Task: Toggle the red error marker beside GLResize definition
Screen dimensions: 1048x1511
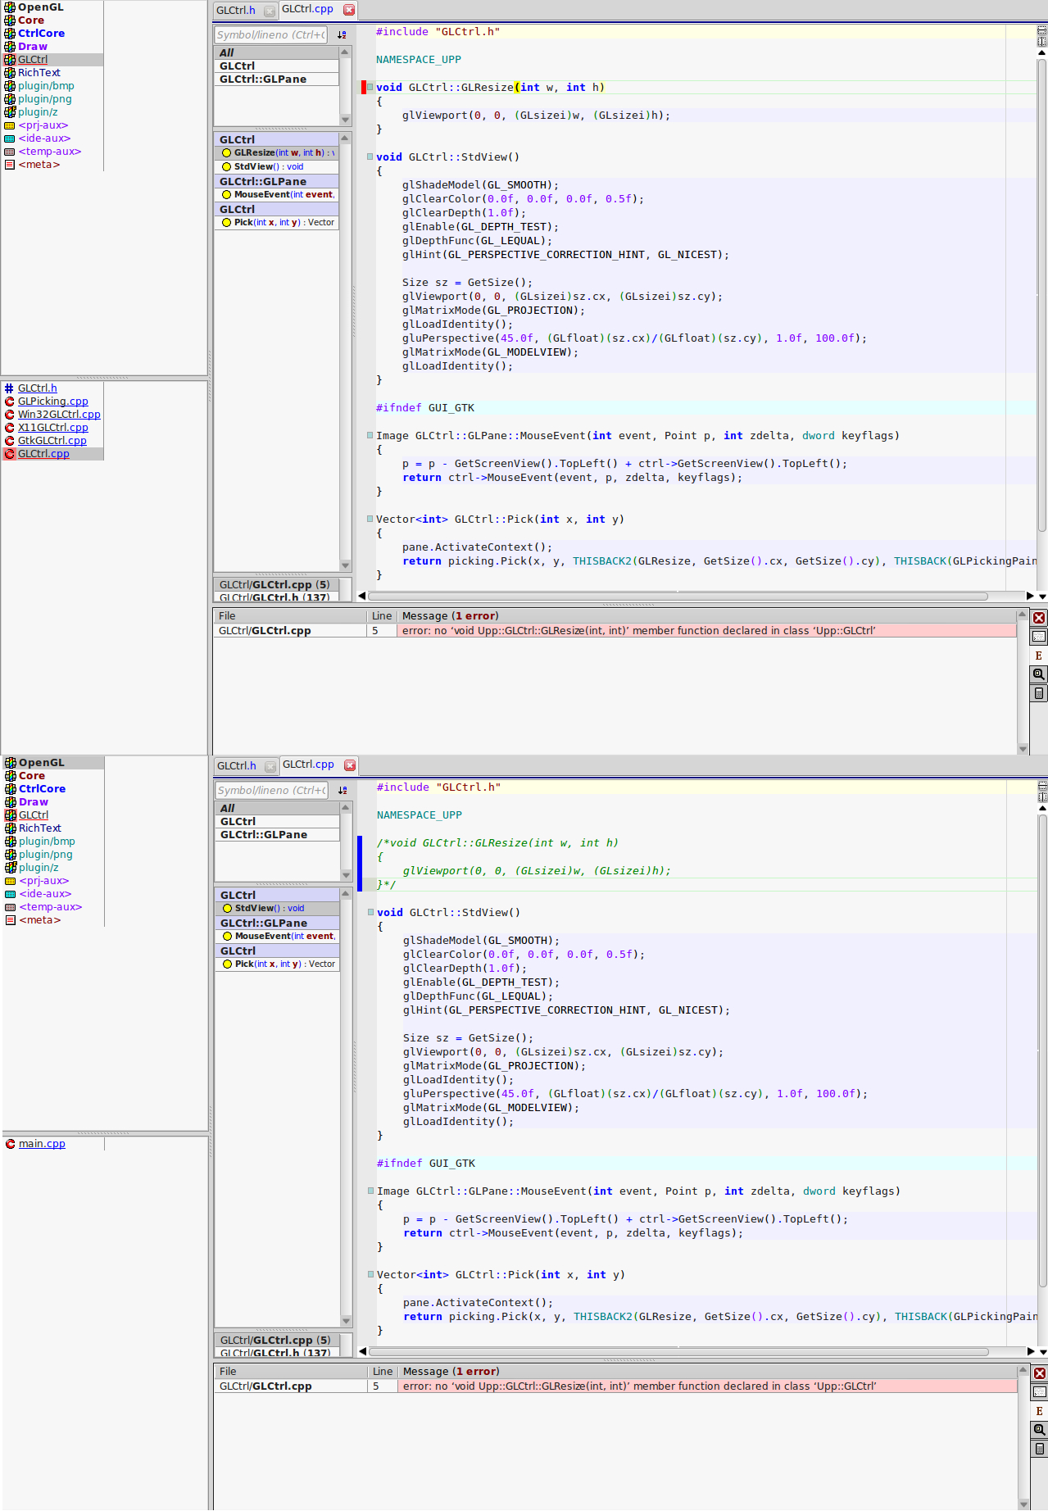Action: pos(364,88)
